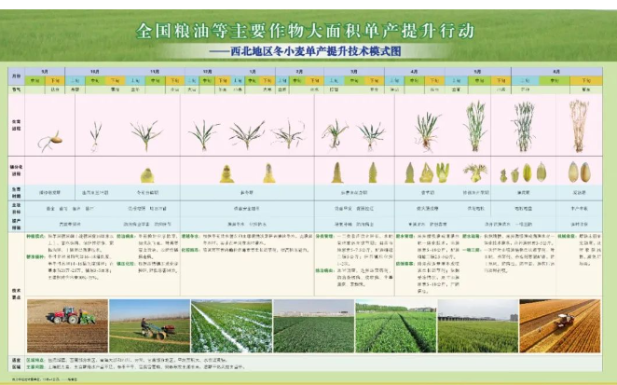
Task: Click the wheat plant illustration under 4月
Action: coord(426,131)
